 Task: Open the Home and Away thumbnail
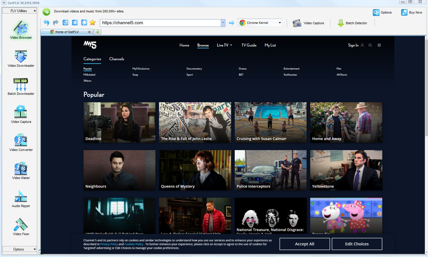coord(346,123)
